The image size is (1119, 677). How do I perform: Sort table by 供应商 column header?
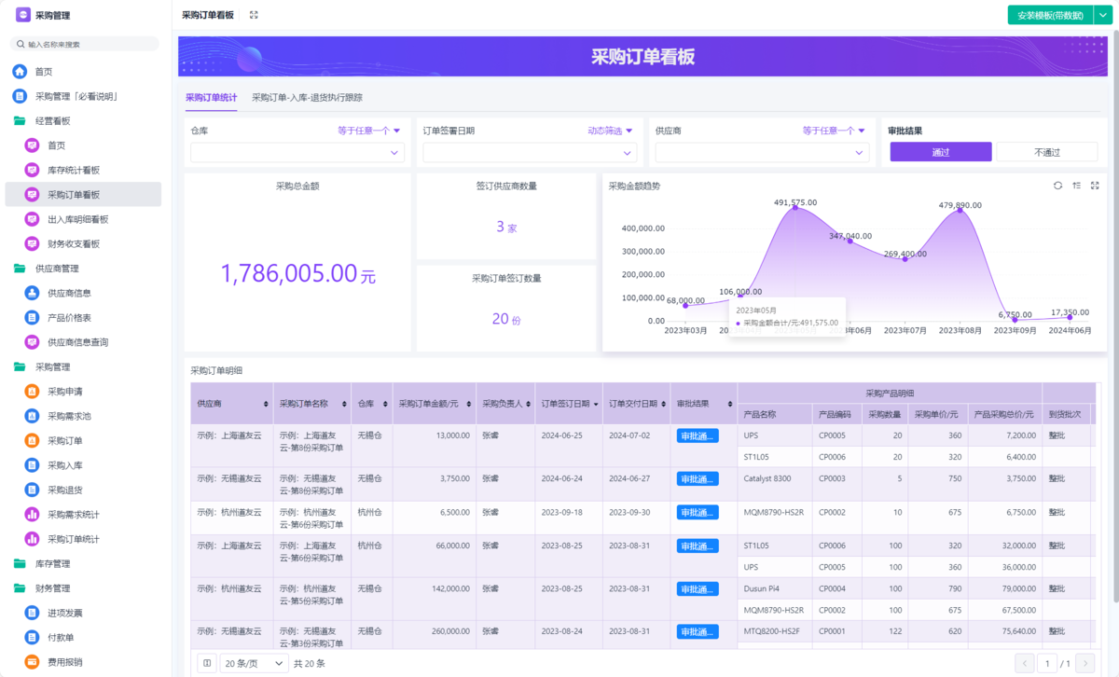pyautogui.click(x=231, y=404)
